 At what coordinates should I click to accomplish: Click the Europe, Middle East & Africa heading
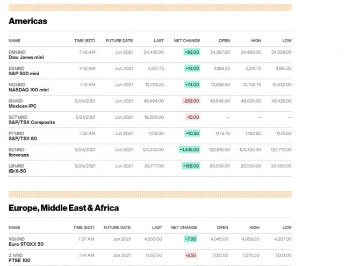pos(63,208)
